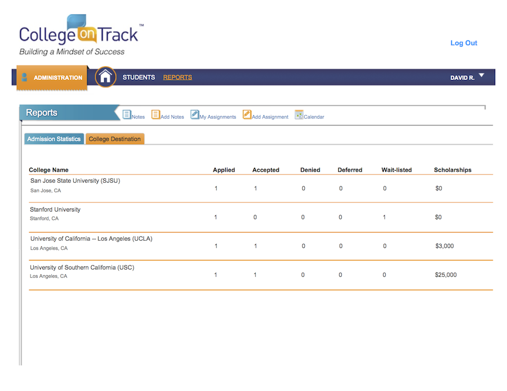Open the Notes link

(x=138, y=117)
